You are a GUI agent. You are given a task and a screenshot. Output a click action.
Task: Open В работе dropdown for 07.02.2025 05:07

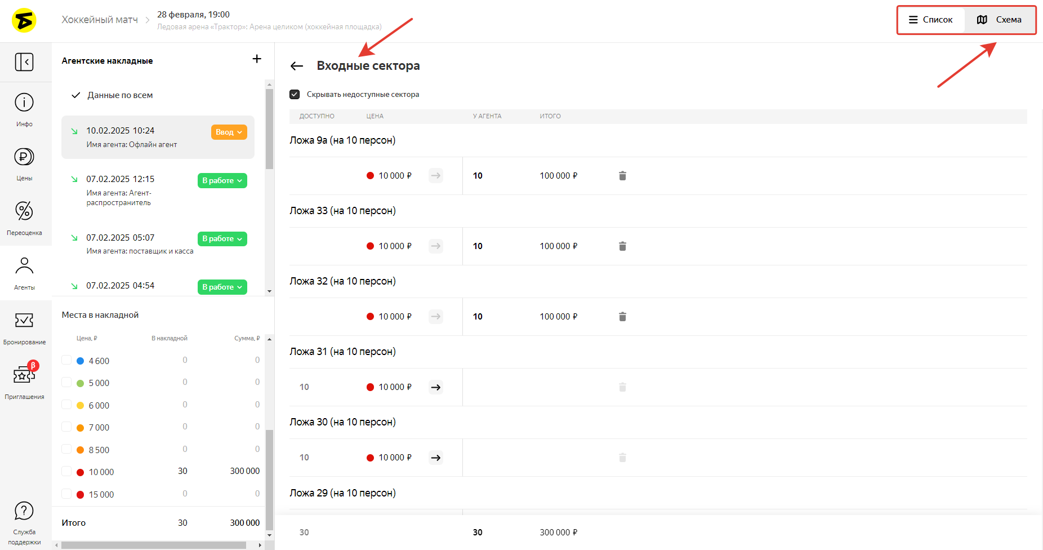pyautogui.click(x=222, y=238)
